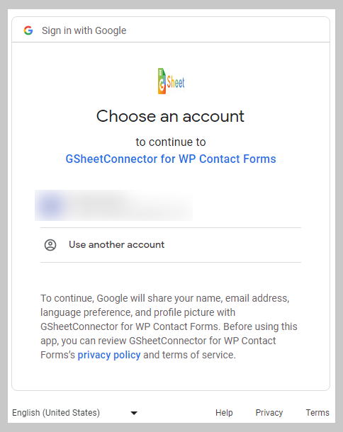
Task: Click the GSheet app logo
Action: tap(171, 81)
